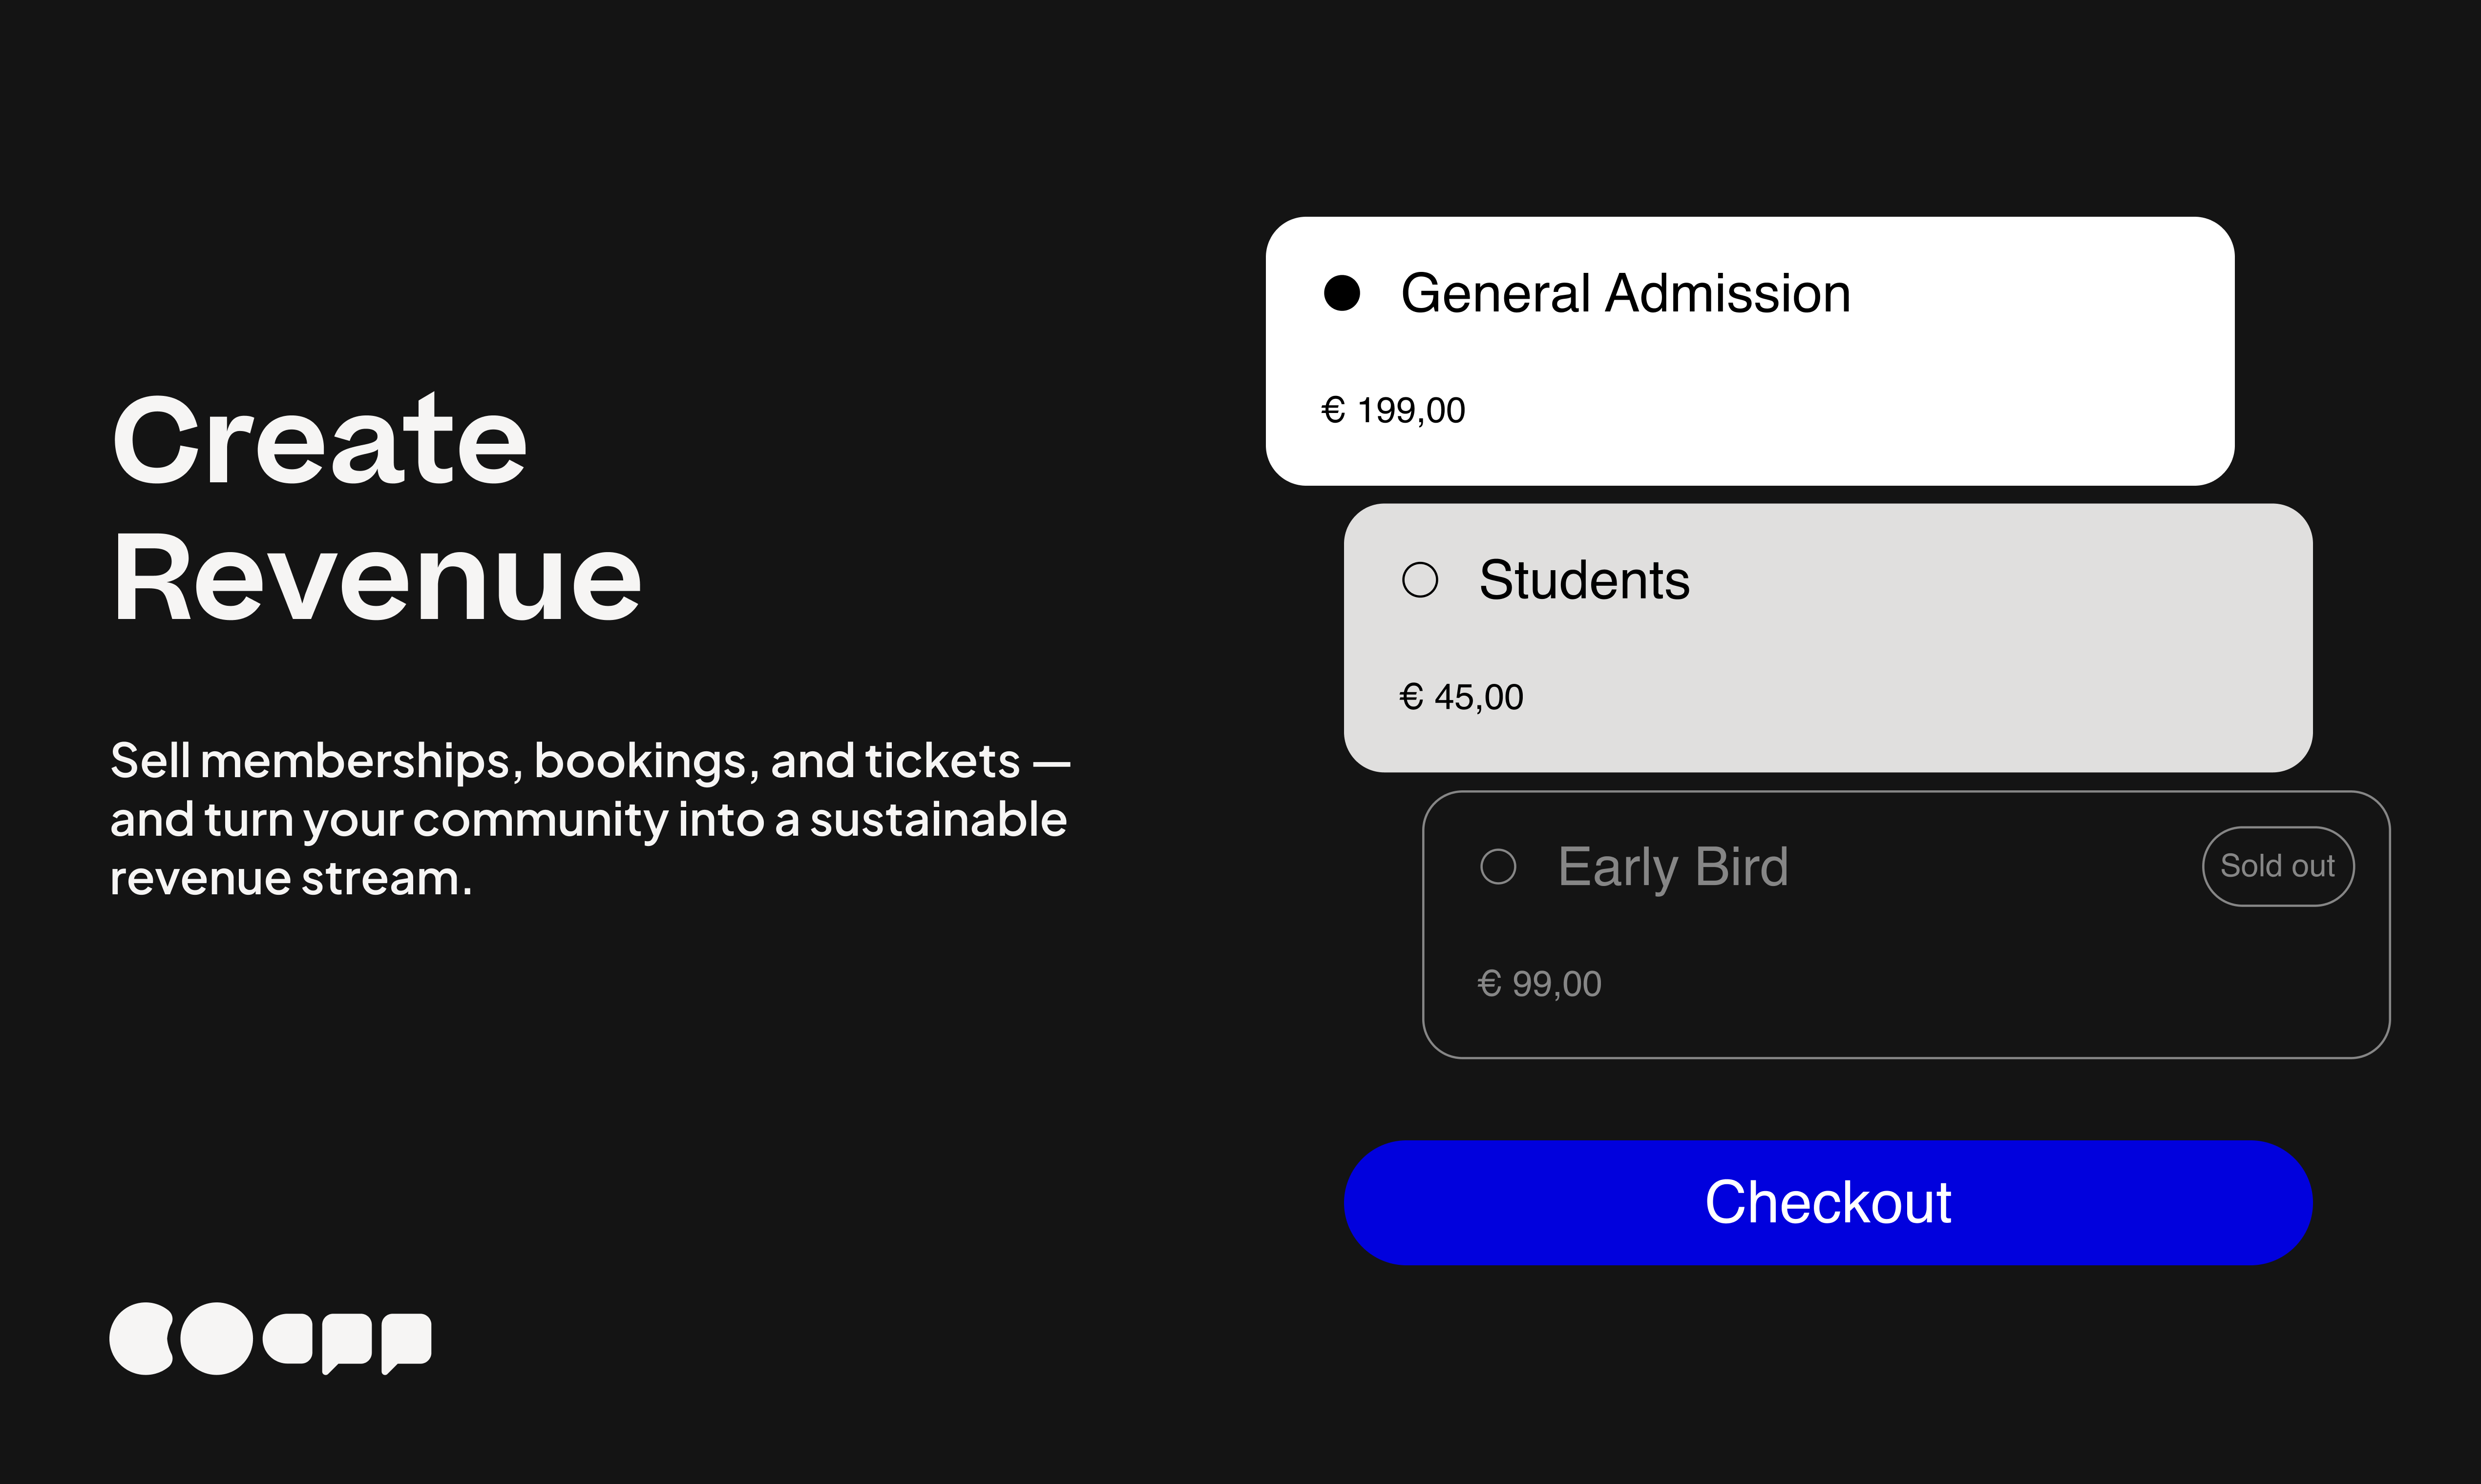Click the Sold out badge
This screenshot has height=1484, width=2481.
2278,866
